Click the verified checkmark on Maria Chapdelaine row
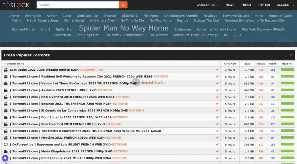The height and width of the screenshot is (164, 297). coord(217,151)
